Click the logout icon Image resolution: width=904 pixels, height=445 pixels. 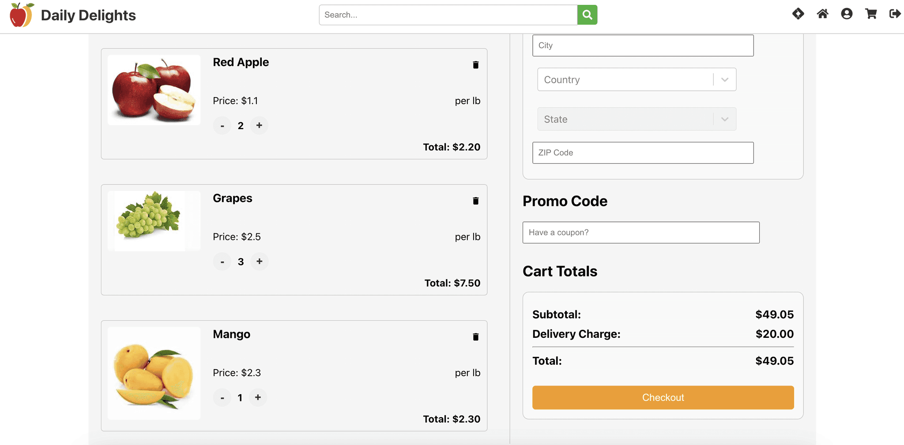895,14
